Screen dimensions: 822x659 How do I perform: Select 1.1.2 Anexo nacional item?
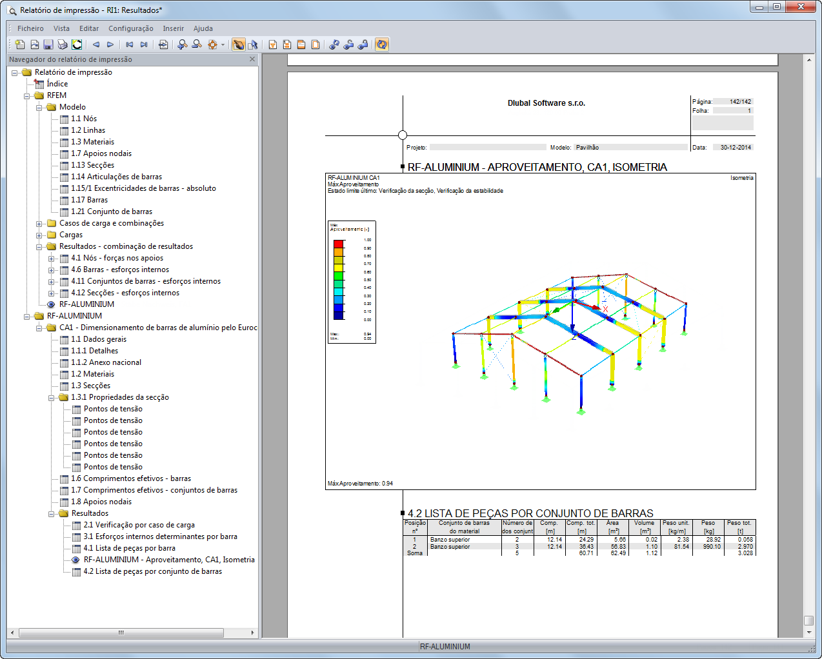pos(106,362)
